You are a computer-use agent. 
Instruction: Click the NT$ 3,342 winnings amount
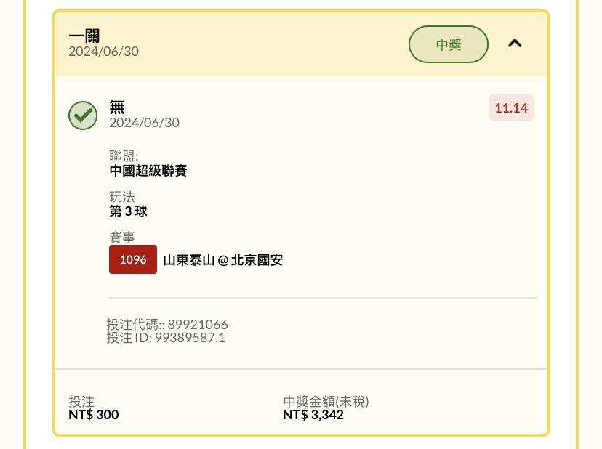(313, 414)
